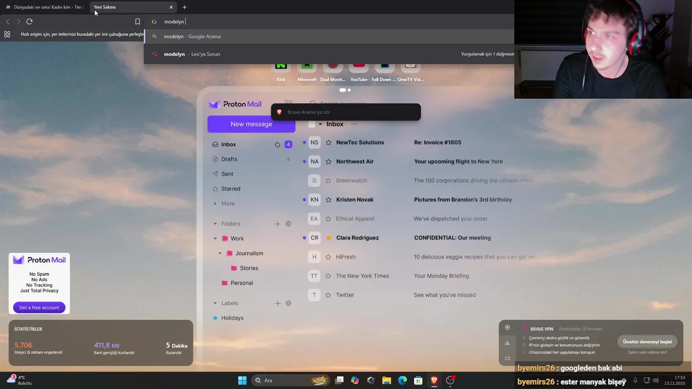Select the Brave Rewards triangle icon tab
The height and width of the screenshot is (389, 692).
point(507,343)
